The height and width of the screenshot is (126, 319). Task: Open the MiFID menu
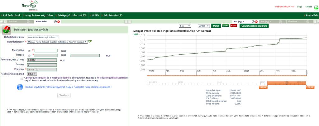(95, 16)
